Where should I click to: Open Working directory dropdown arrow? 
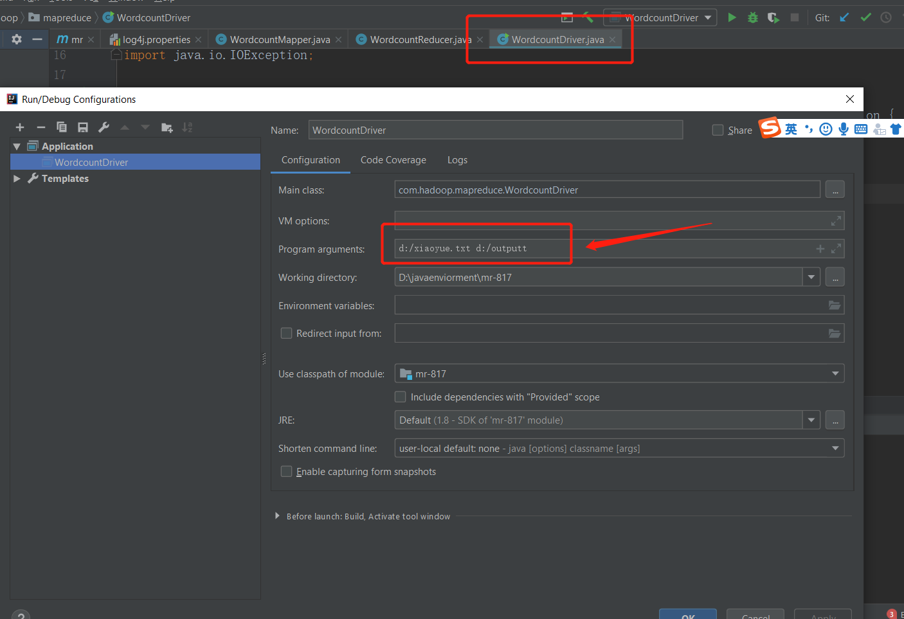[x=811, y=277]
